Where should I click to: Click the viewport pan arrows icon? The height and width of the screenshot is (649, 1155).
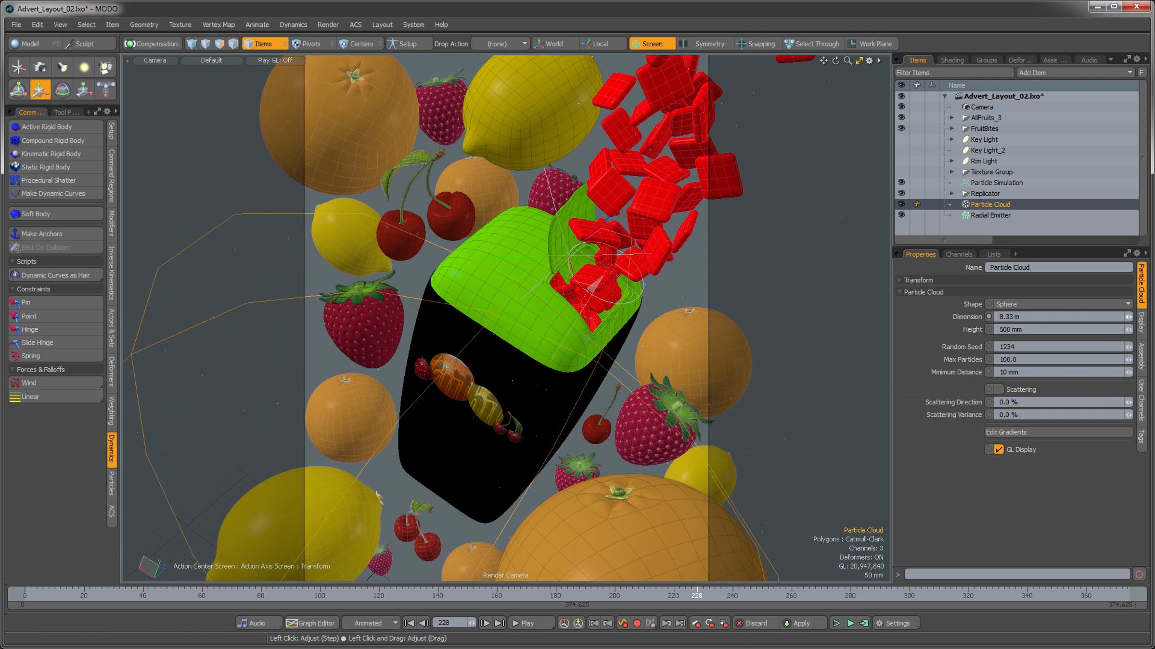[824, 61]
